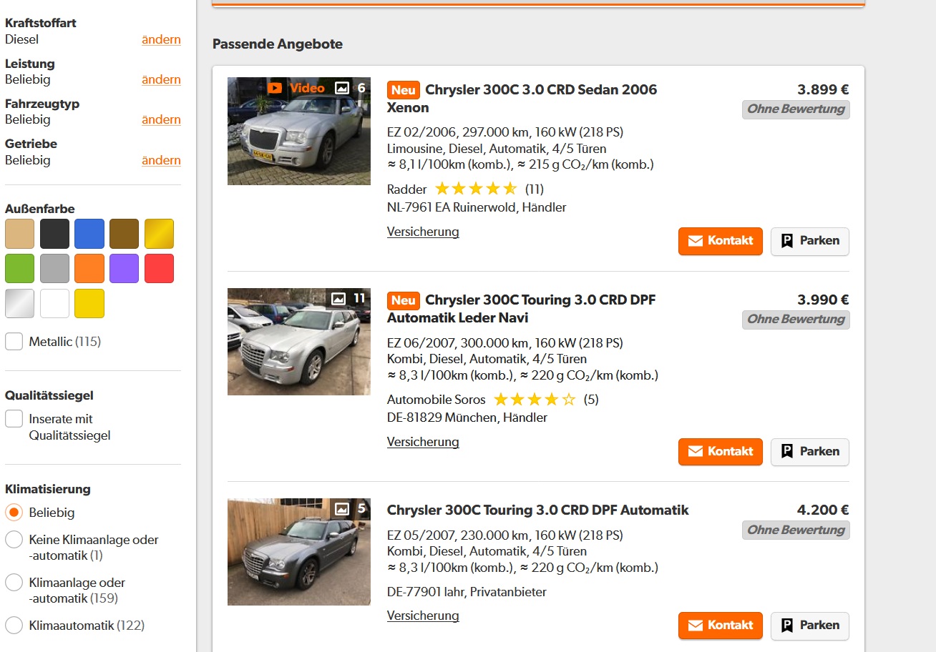This screenshot has width=936, height=652.
Task: Select Keine Klimaanlage oder -automatik
Action: [x=14, y=540]
